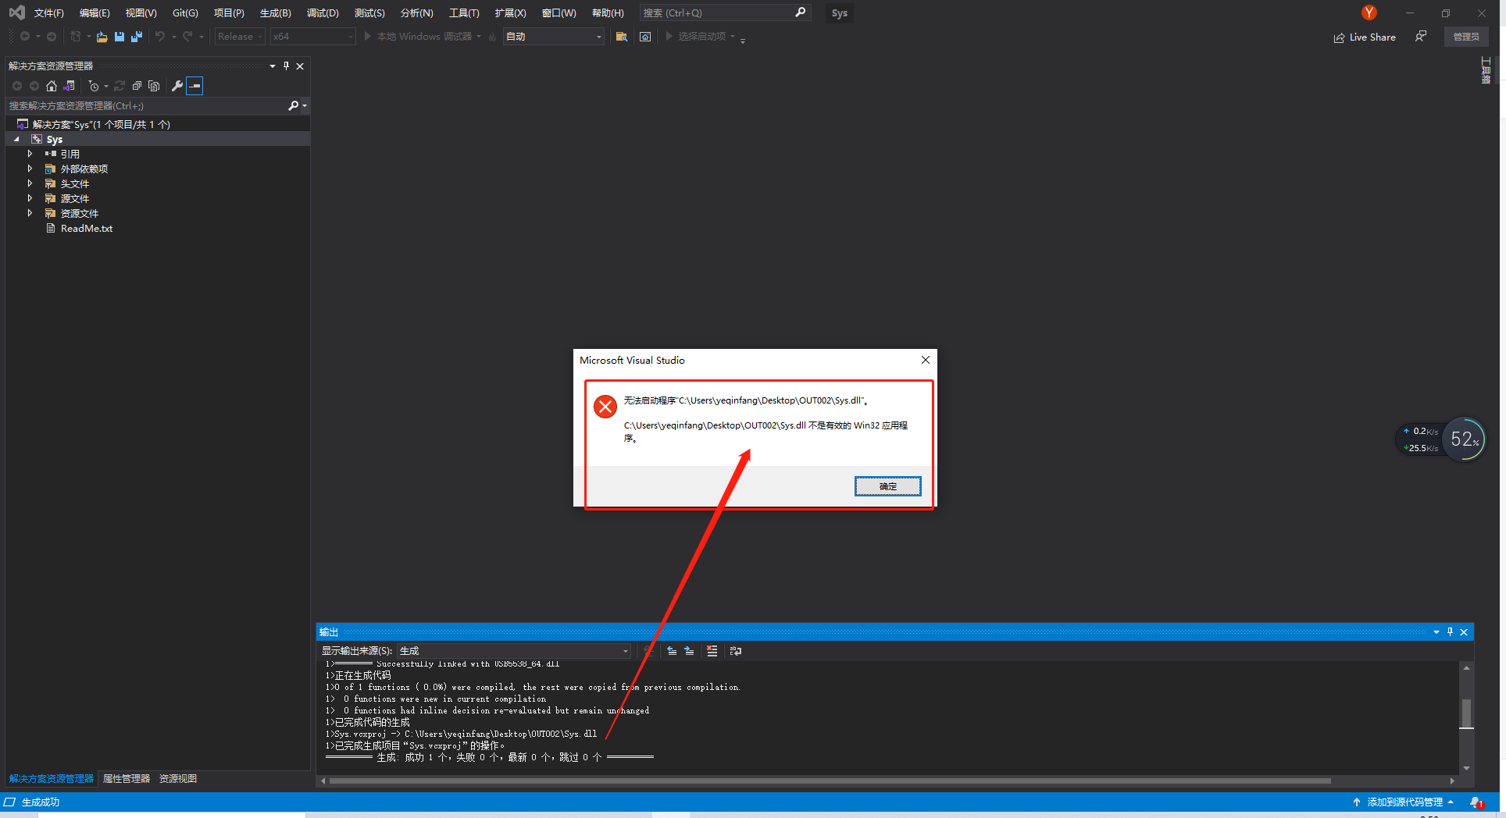
Task: Toggle the Preview Selected Items button
Action: coord(195,86)
